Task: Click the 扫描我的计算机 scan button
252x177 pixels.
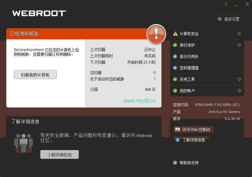Action: point(35,75)
